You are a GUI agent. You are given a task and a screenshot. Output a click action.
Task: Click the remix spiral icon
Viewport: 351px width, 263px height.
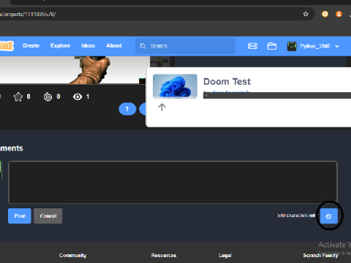click(x=48, y=96)
